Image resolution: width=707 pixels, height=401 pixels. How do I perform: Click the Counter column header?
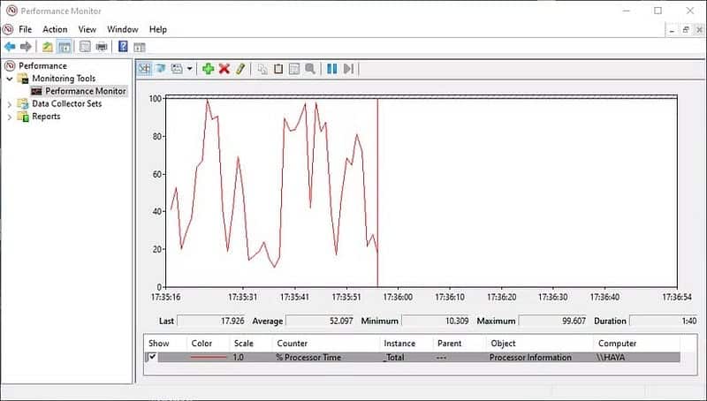click(x=293, y=343)
